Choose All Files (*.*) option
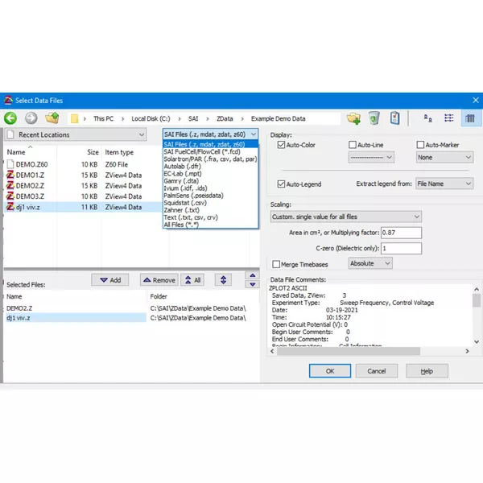The width and height of the screenshot is (483, 483). tap(210, 225)
